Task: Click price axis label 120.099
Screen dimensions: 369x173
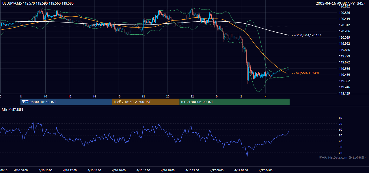Action: [345, 37]
